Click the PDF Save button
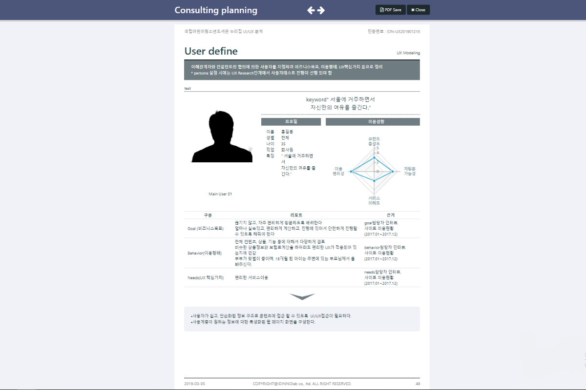 [390, 10]
